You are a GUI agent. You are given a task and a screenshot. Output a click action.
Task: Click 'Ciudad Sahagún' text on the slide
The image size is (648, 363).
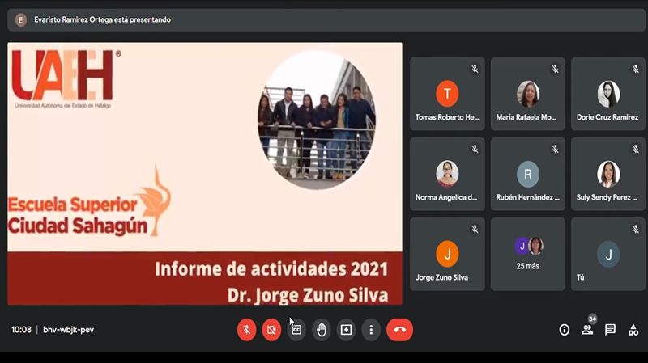tap(77, 226)
